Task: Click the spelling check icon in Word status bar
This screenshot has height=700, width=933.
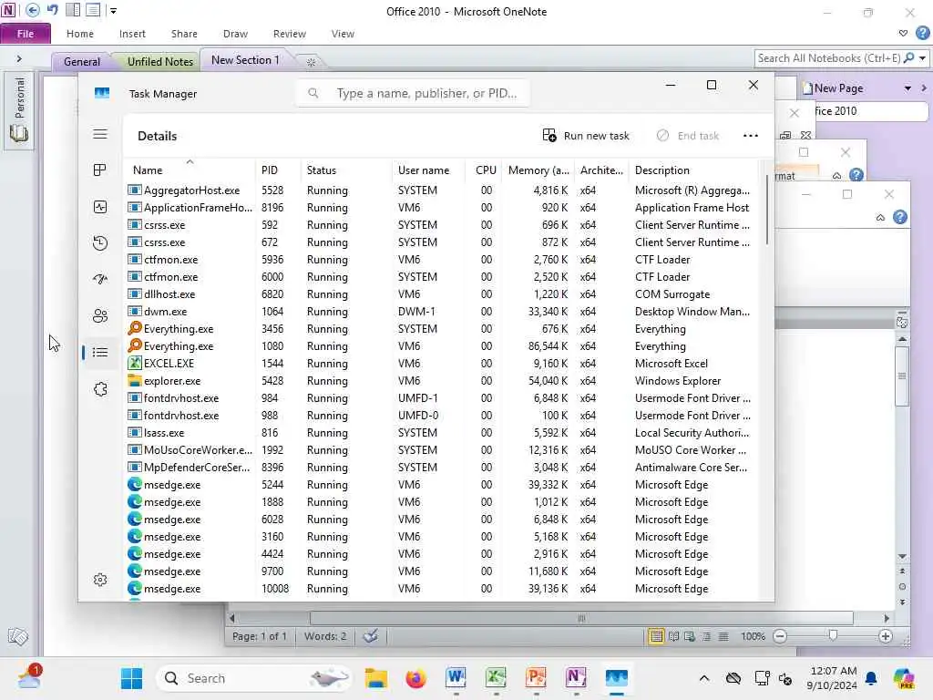Action: click(x=371, y=636)
